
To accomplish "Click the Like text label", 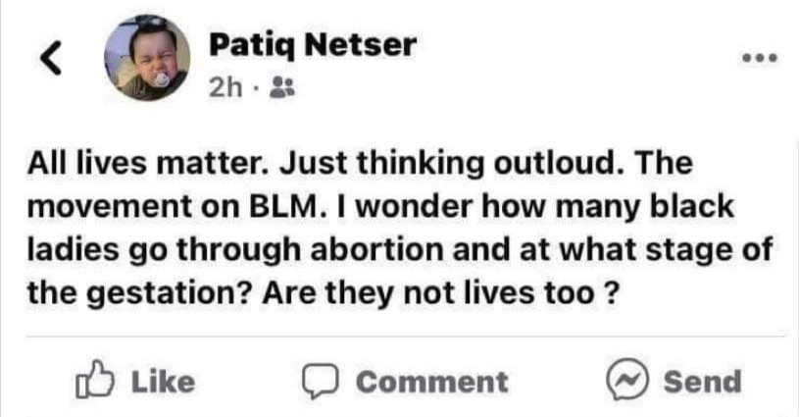I will tap(163, 382).
